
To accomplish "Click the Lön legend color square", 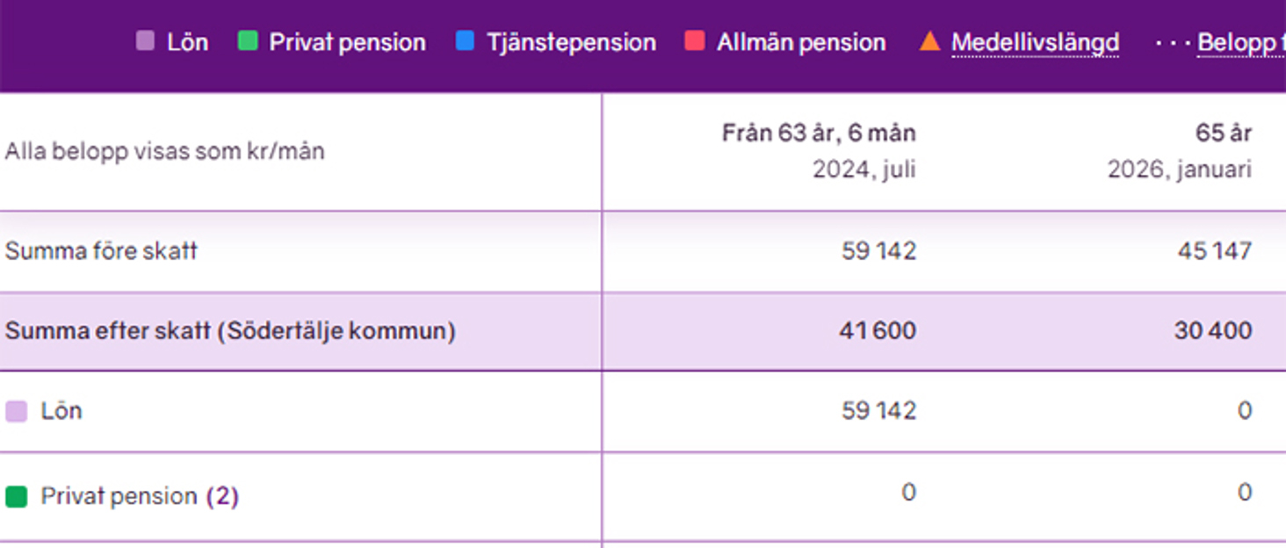I will tap(145, 41).
